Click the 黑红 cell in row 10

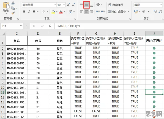pyautogui.click(x=60, y=88)
